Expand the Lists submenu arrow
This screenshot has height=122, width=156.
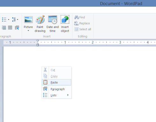point(68,95)
